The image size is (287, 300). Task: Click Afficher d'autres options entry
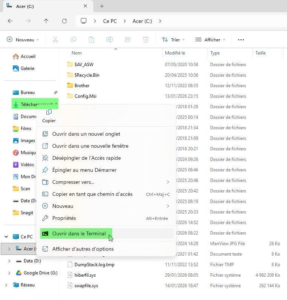tap(83, 249)
